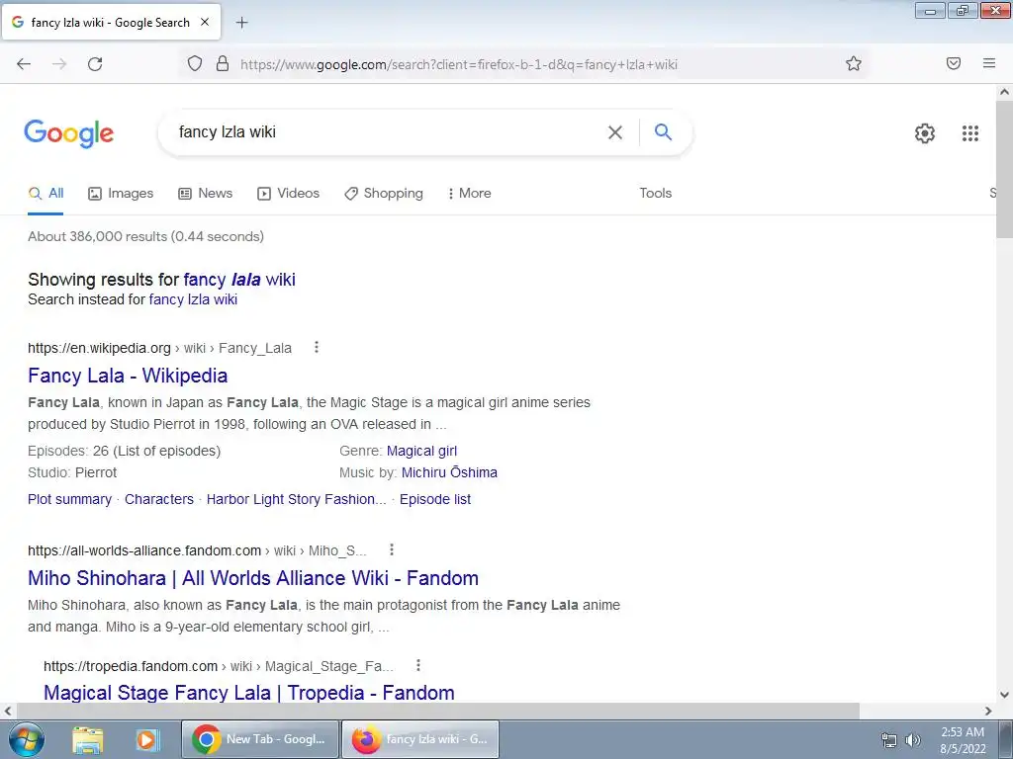Click the 'Studio: Pierrot' text
The height and width of the screenshot is (759, 1013).
[x=72, y=472]
